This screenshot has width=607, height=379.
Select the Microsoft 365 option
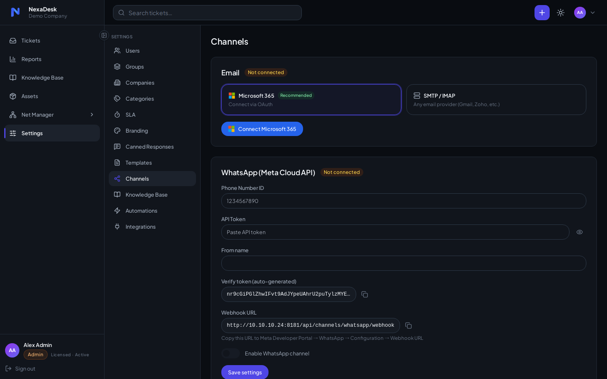pyautogui.click(x=311, y=99)
